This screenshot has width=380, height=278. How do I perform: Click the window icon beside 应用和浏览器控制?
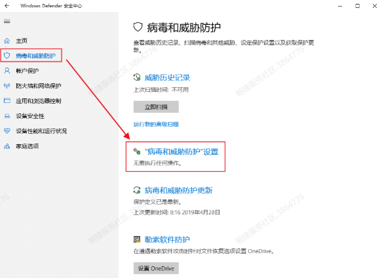point(7,101)
